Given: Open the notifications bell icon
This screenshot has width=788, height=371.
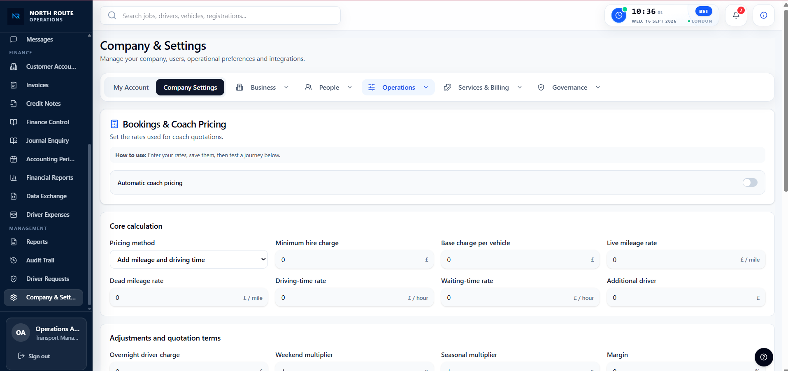Looking at the screenshot, I should 736,16.
